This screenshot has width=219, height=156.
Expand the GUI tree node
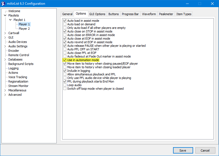(5, 37)
